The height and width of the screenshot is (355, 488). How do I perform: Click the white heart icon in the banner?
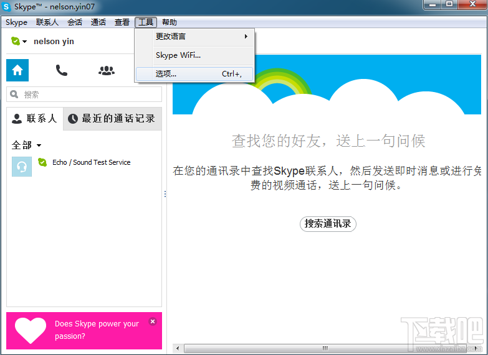point(31,331)
